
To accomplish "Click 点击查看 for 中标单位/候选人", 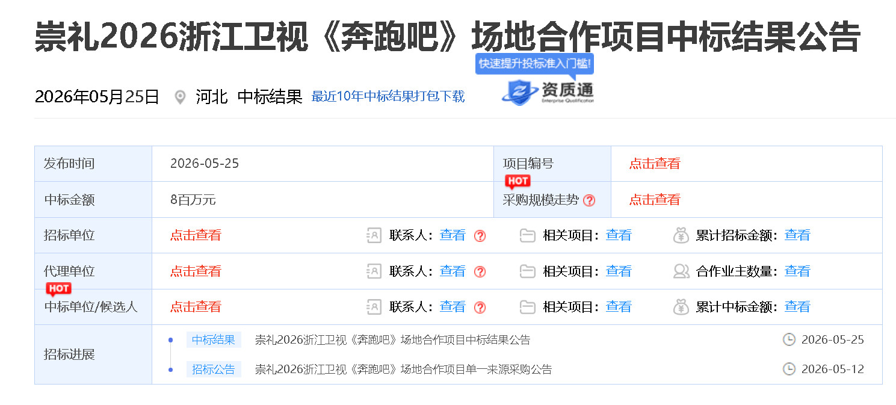I will 196,307.
